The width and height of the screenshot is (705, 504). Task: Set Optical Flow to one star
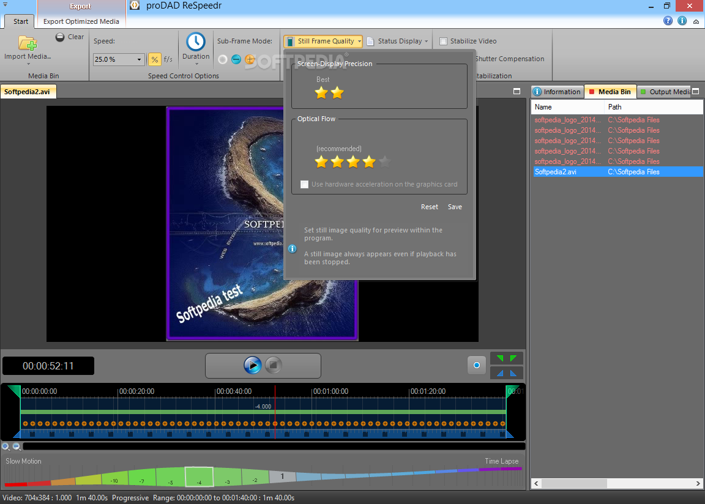(x=321, y=161)
